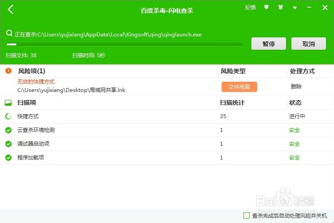Click the 状态 column header
Screen dimensions: 334x223
click(295, 103)
